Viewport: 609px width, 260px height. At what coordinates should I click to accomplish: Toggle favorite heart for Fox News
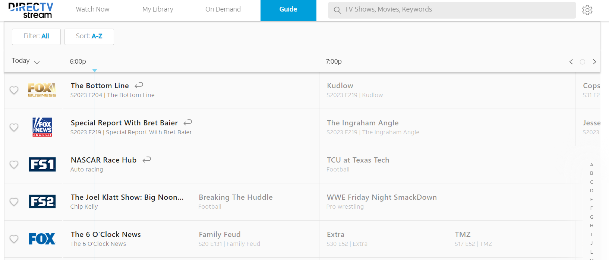click(14, 127)
